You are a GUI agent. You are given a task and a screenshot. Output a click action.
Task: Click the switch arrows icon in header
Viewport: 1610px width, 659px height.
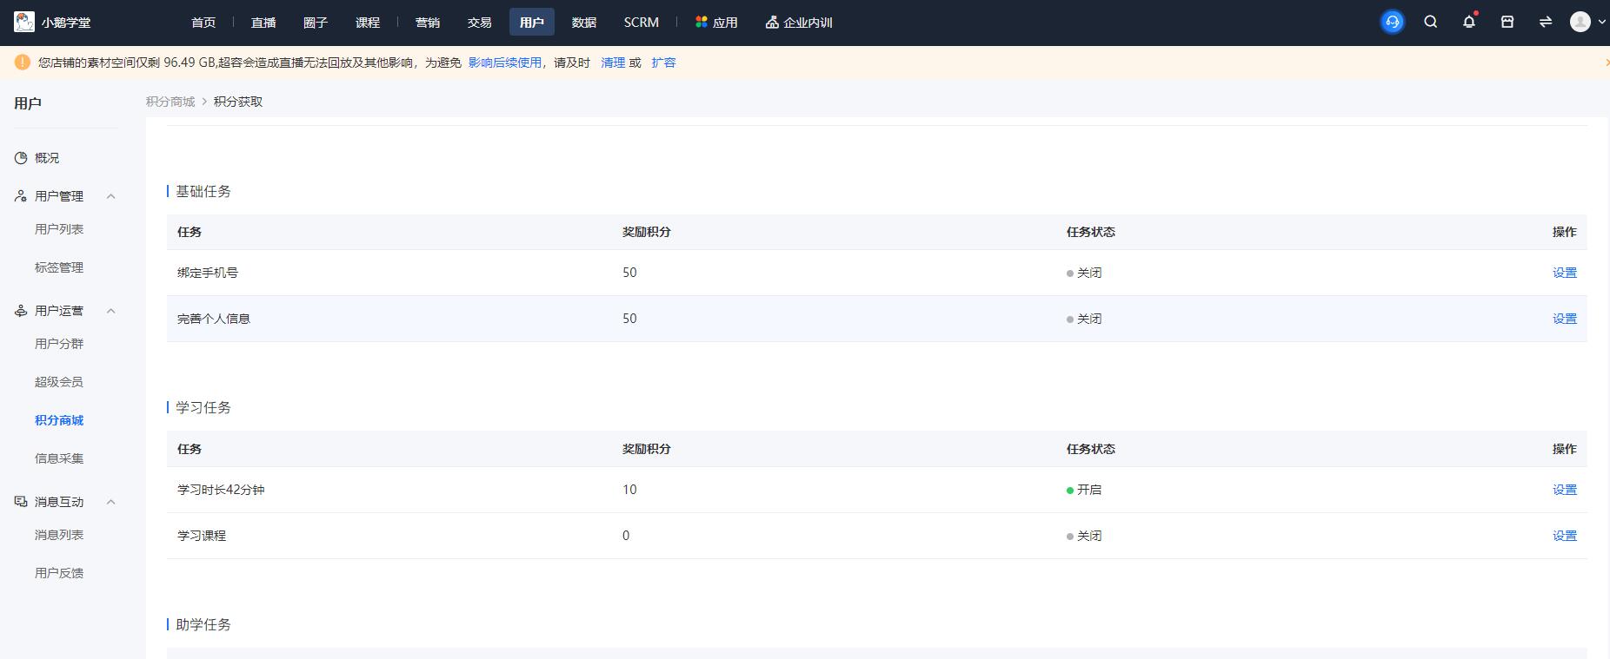pyautogui.click(x=1545, y=23)
